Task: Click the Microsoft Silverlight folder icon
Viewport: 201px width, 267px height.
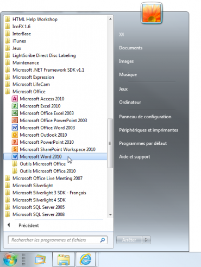Action: (7, 186)
